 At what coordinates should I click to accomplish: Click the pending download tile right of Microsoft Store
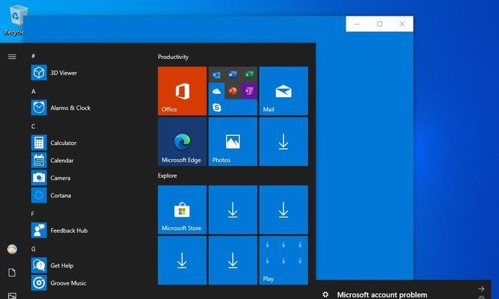pos(233,210)
